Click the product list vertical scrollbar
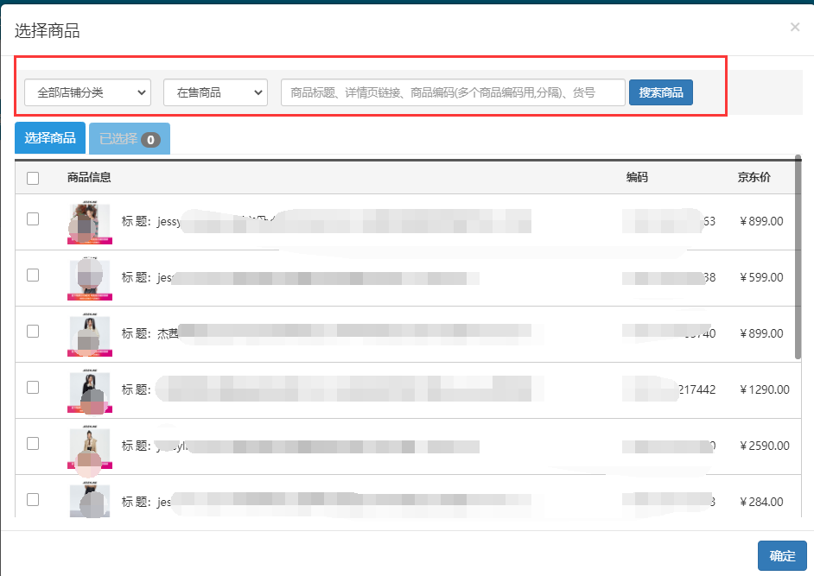814x576 pixels. (798, 259)
